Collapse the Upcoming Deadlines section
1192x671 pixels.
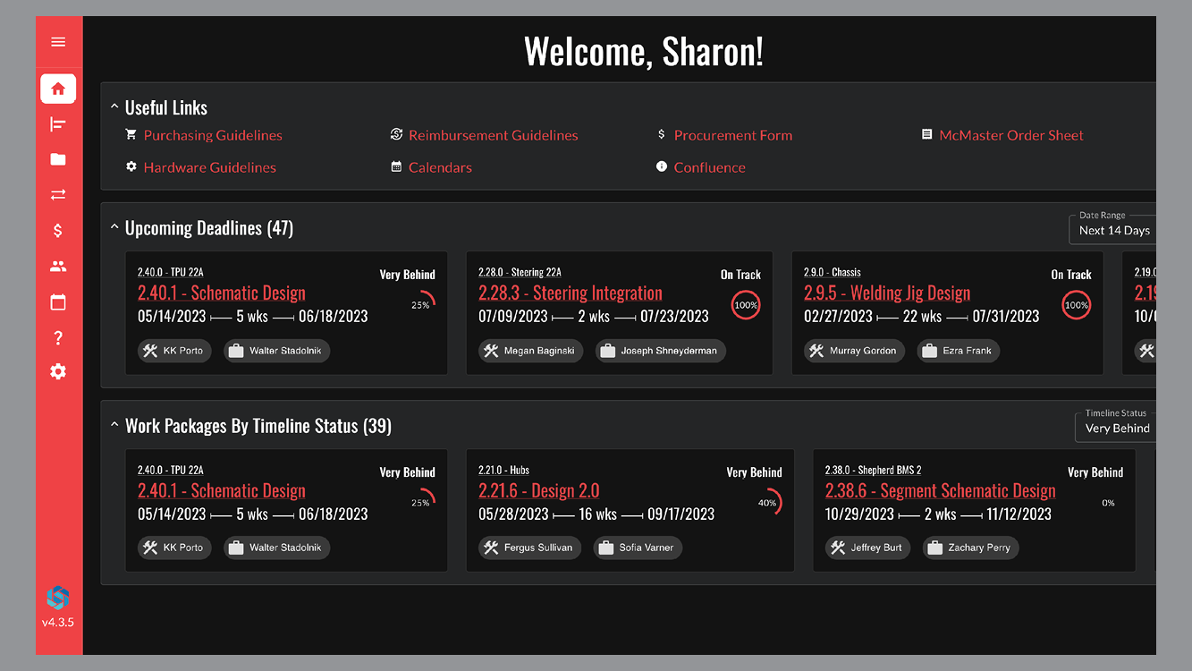click(x=114, y=228)
